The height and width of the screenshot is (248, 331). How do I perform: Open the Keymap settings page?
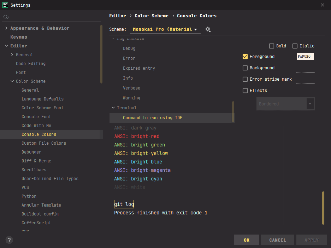click(x=19, y=37)
